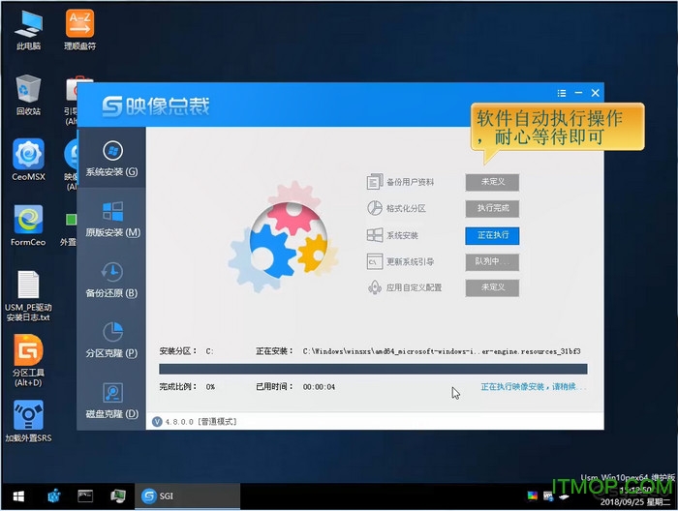Screen dimensions: 678x511
Task: Open the Windows Start button
Action: point(18,496)
